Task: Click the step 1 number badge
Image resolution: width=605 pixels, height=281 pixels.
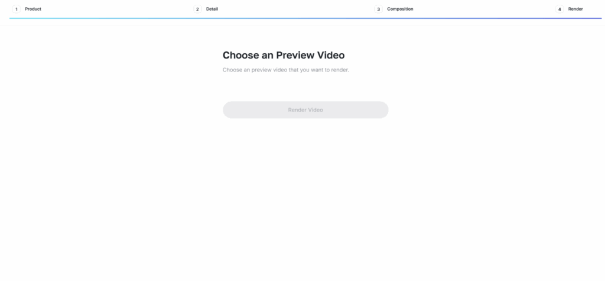Action: pos(16,9)
